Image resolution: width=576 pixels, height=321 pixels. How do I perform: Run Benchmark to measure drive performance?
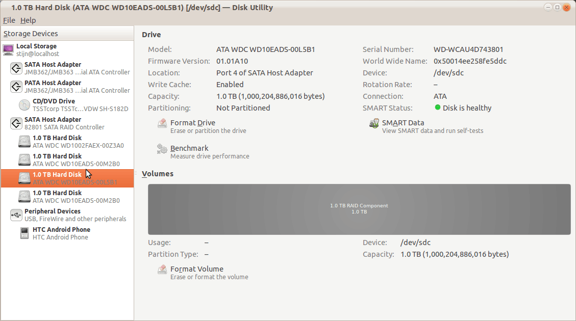coord(189,148)
